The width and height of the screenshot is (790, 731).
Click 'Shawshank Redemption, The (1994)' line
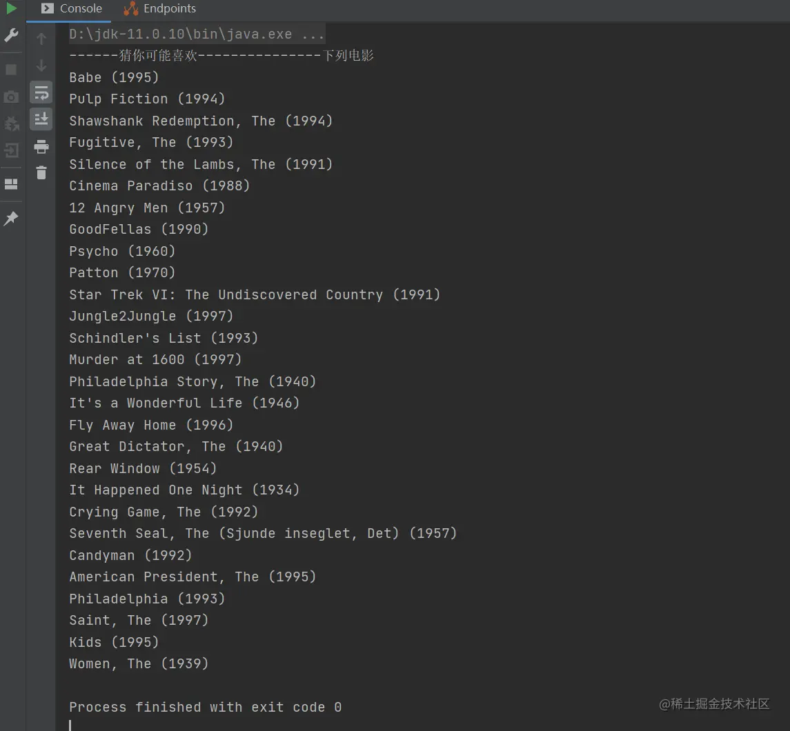[201, 121]
